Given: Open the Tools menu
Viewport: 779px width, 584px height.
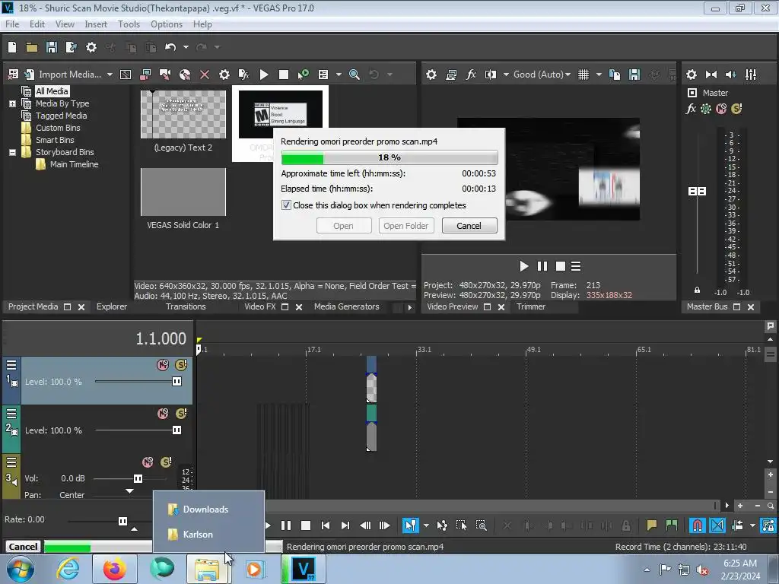Looking at the screenshot, I should click(x=129, y=24).
